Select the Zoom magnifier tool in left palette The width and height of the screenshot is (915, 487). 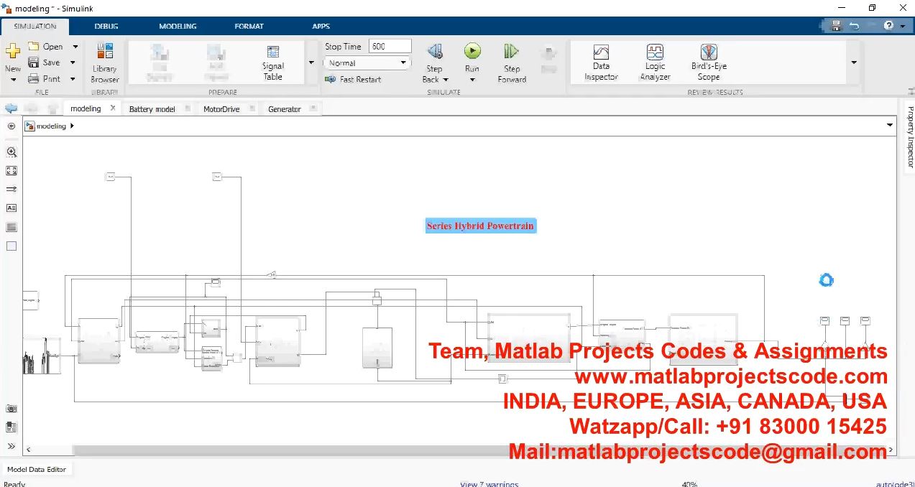click(11, 152)
